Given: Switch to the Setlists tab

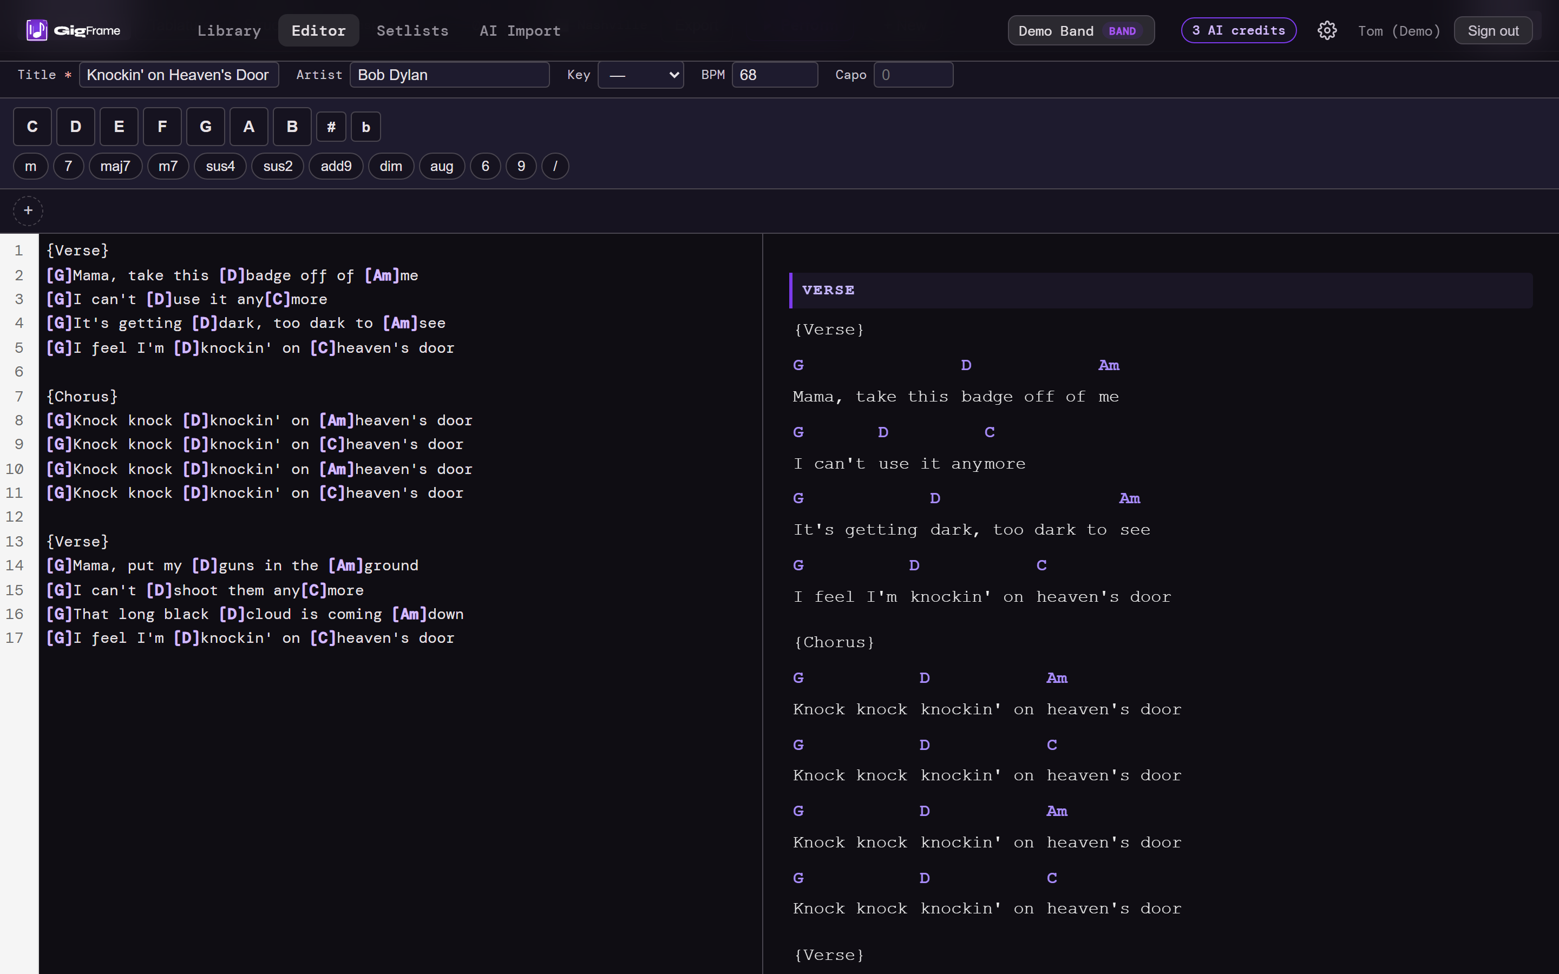Looking at the screenshot, I should [x=412, y=30].
